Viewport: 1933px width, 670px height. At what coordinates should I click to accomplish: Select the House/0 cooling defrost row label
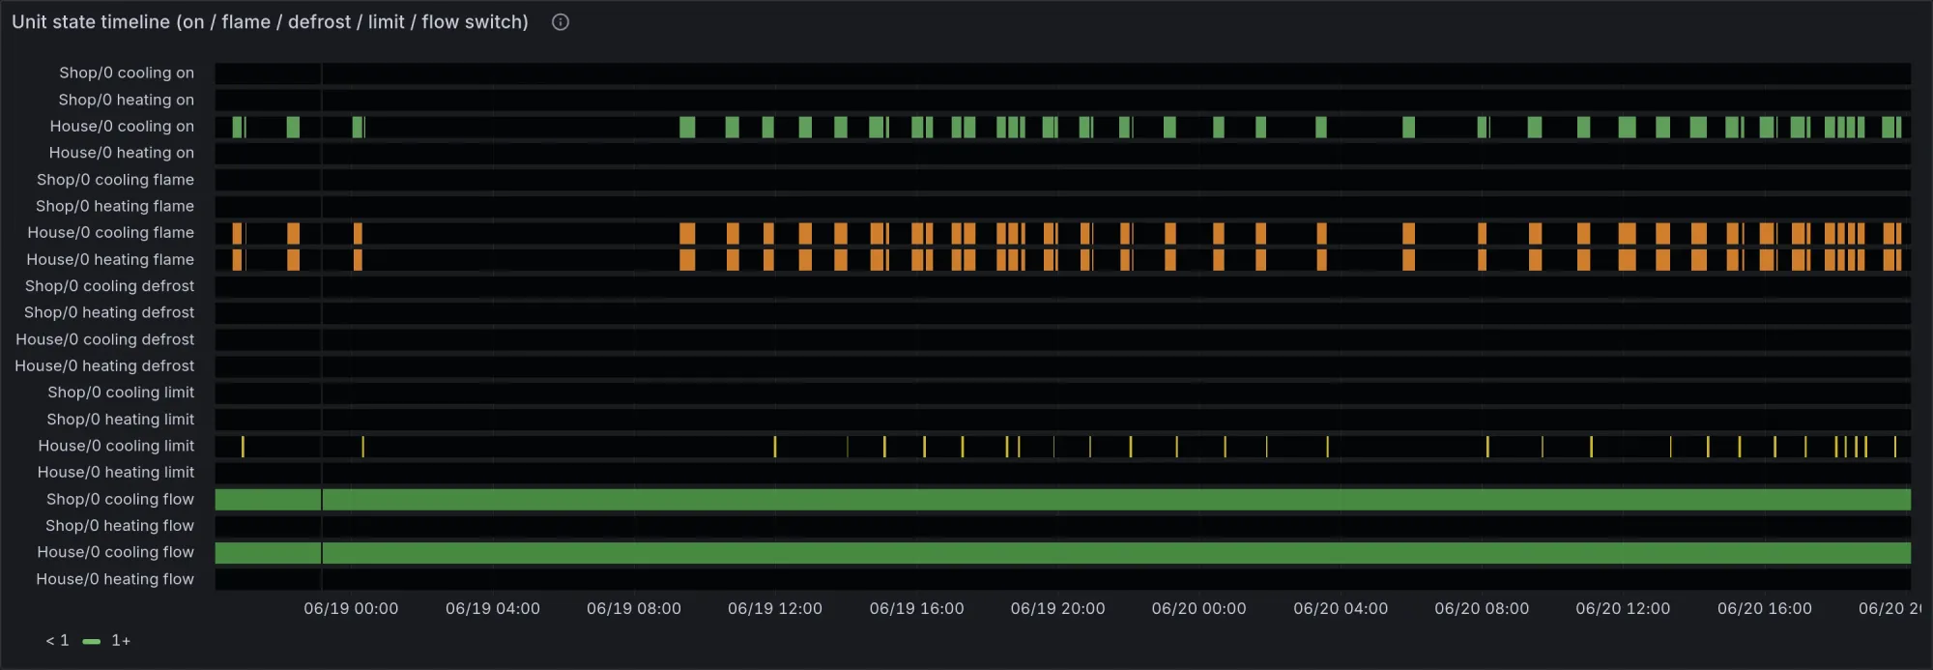(104, 339)
